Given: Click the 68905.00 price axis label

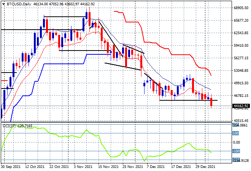Looking at the screenshot, I should tap(240, 8).
